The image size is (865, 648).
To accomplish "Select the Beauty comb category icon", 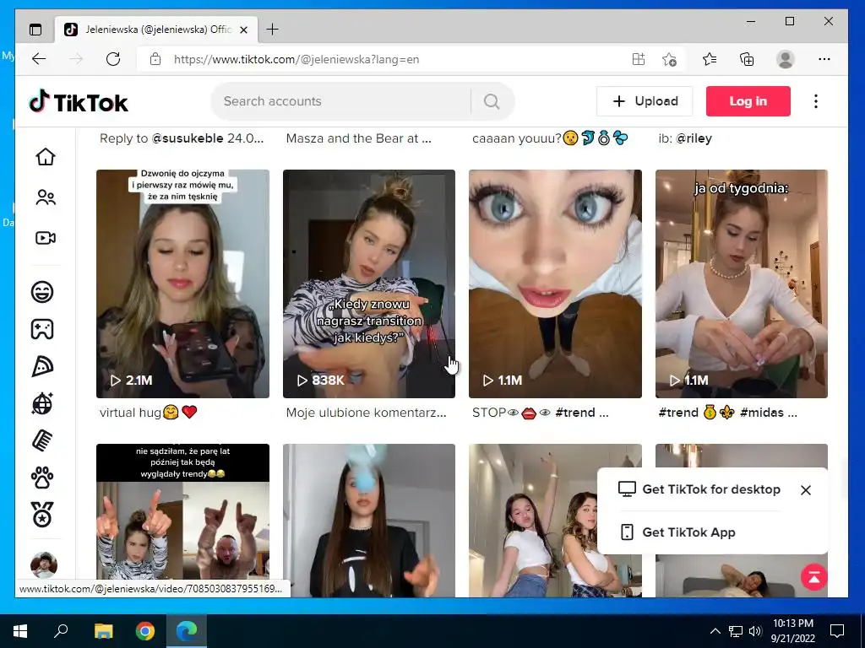I will point(42,440).
